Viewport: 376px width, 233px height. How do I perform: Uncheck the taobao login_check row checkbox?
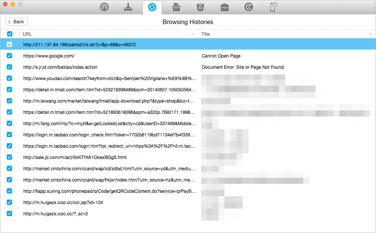[9, 135]
